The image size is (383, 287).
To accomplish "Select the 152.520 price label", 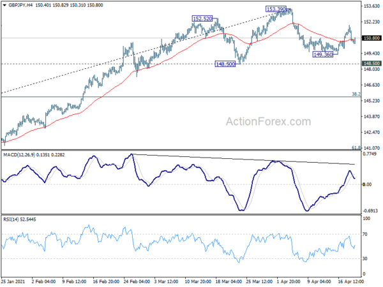I will [x=202, y=18].
